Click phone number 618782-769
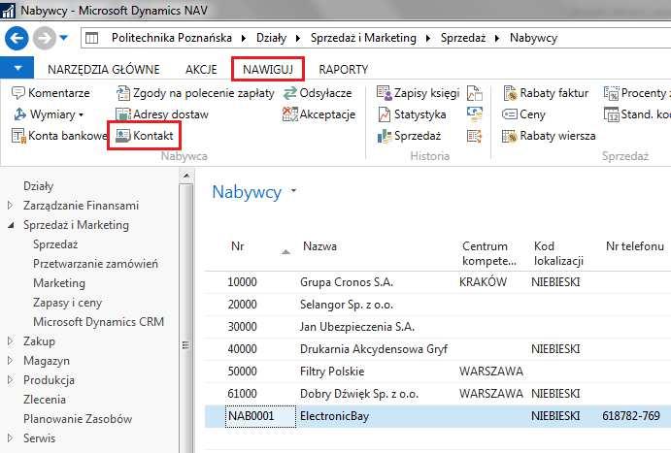The image size is (671, 453). pyautogui.click(x=631, y=416)
